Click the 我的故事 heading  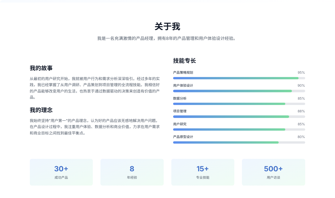pos(41,68)
